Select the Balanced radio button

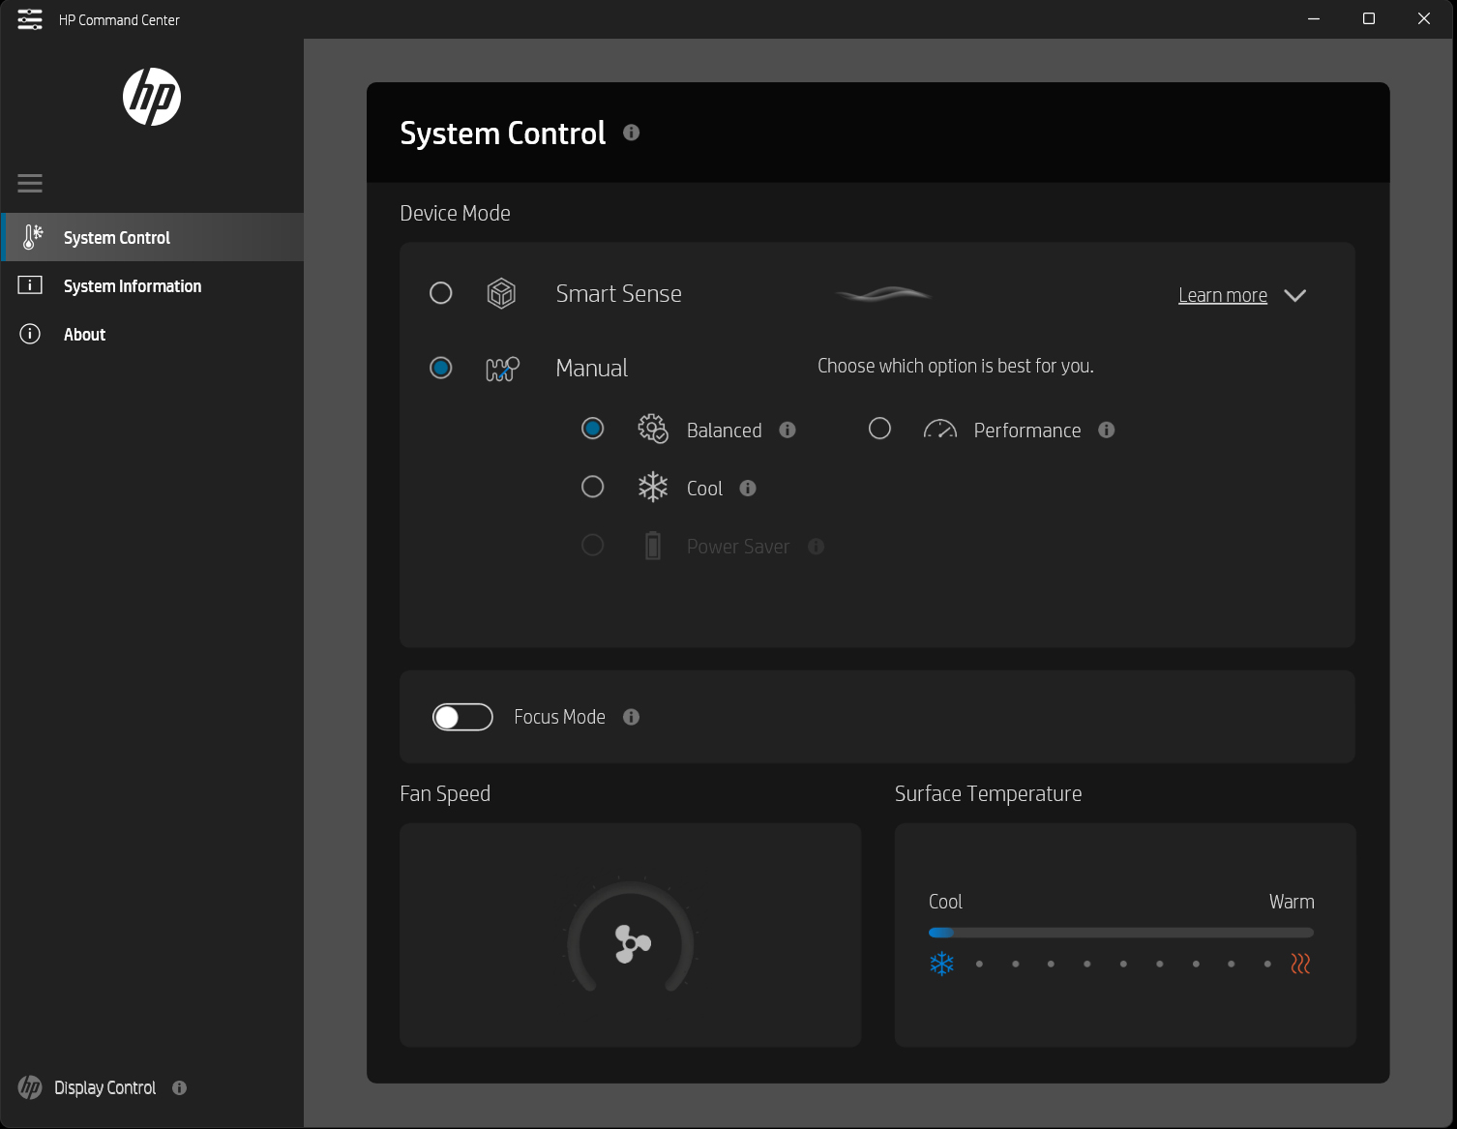click(593, 429)
